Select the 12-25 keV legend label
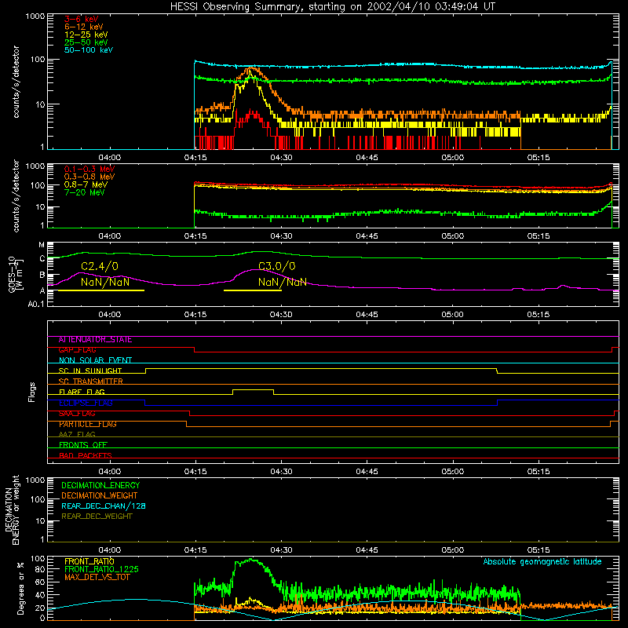The width and height of the screenshot is (628, 628). tap(86, 35)
